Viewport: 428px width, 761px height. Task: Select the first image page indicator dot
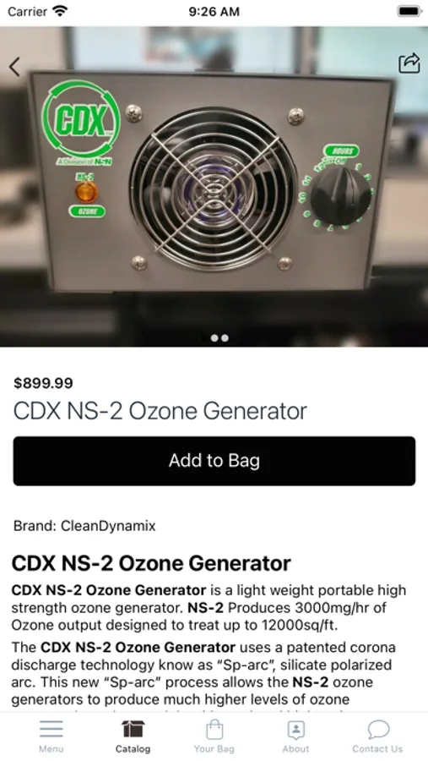pyautogui.click(x=214, y=338)
